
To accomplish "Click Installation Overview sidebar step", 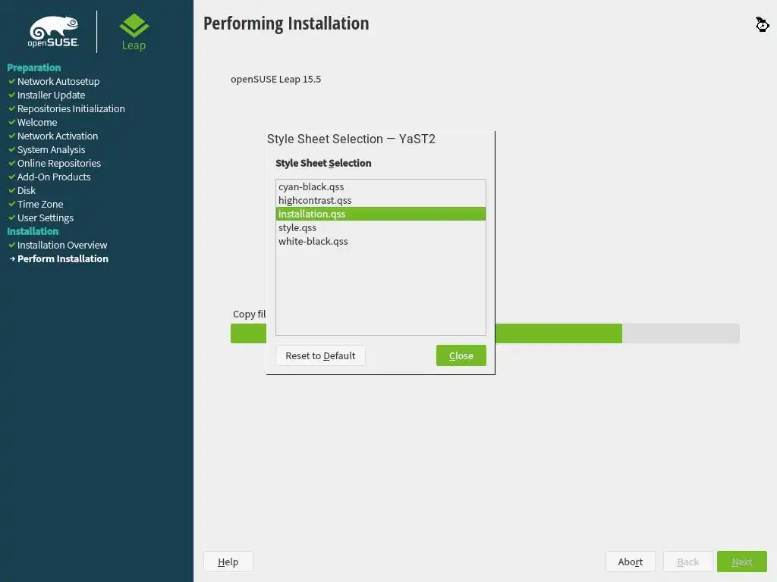I will 62,245.
